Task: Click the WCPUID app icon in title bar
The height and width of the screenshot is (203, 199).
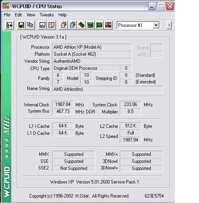Action: pyautogui.click(x=6, y=6)
